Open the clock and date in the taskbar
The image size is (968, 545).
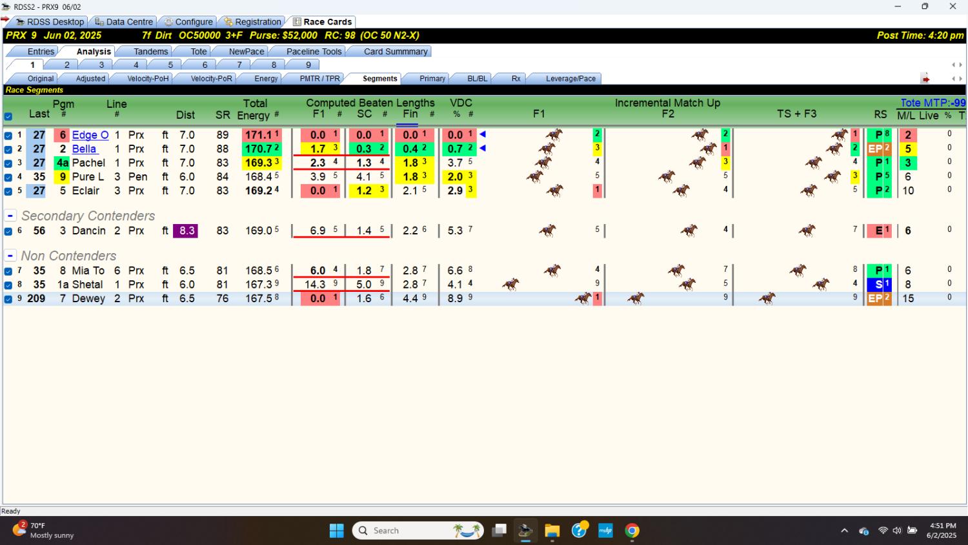click(943, 530)
